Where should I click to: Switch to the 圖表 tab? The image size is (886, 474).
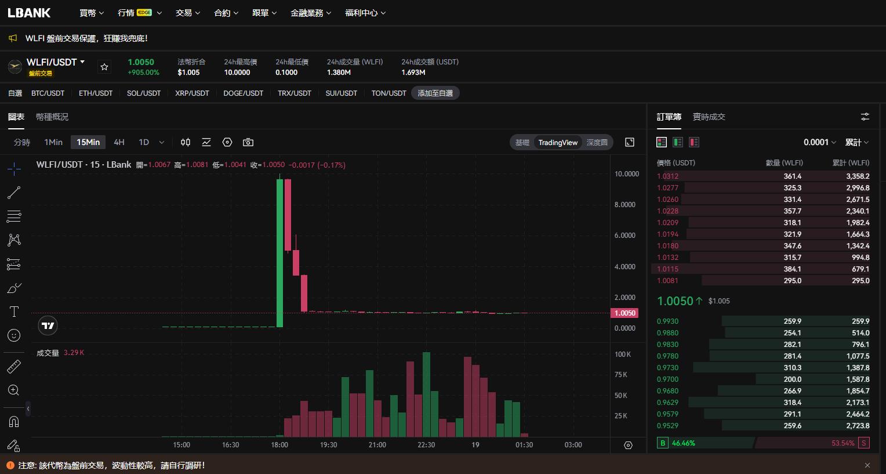[x=16, y=117]
